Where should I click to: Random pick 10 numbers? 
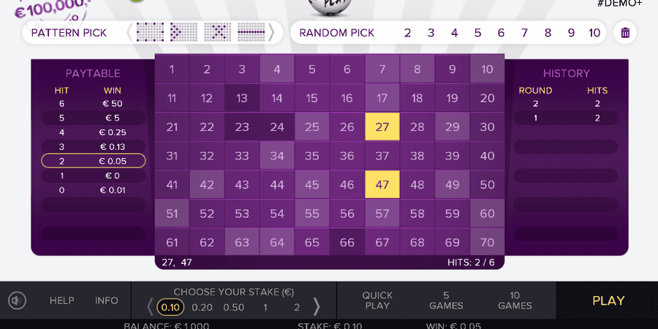(594, 33)
